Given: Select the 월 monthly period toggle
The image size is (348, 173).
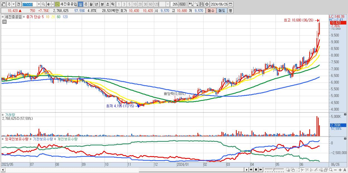Looking at the screenshot, I should (91, 4).
